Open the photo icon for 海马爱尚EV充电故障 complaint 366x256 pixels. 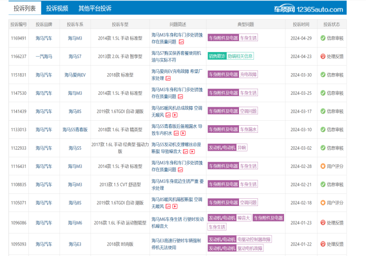(x=168, y=78)
